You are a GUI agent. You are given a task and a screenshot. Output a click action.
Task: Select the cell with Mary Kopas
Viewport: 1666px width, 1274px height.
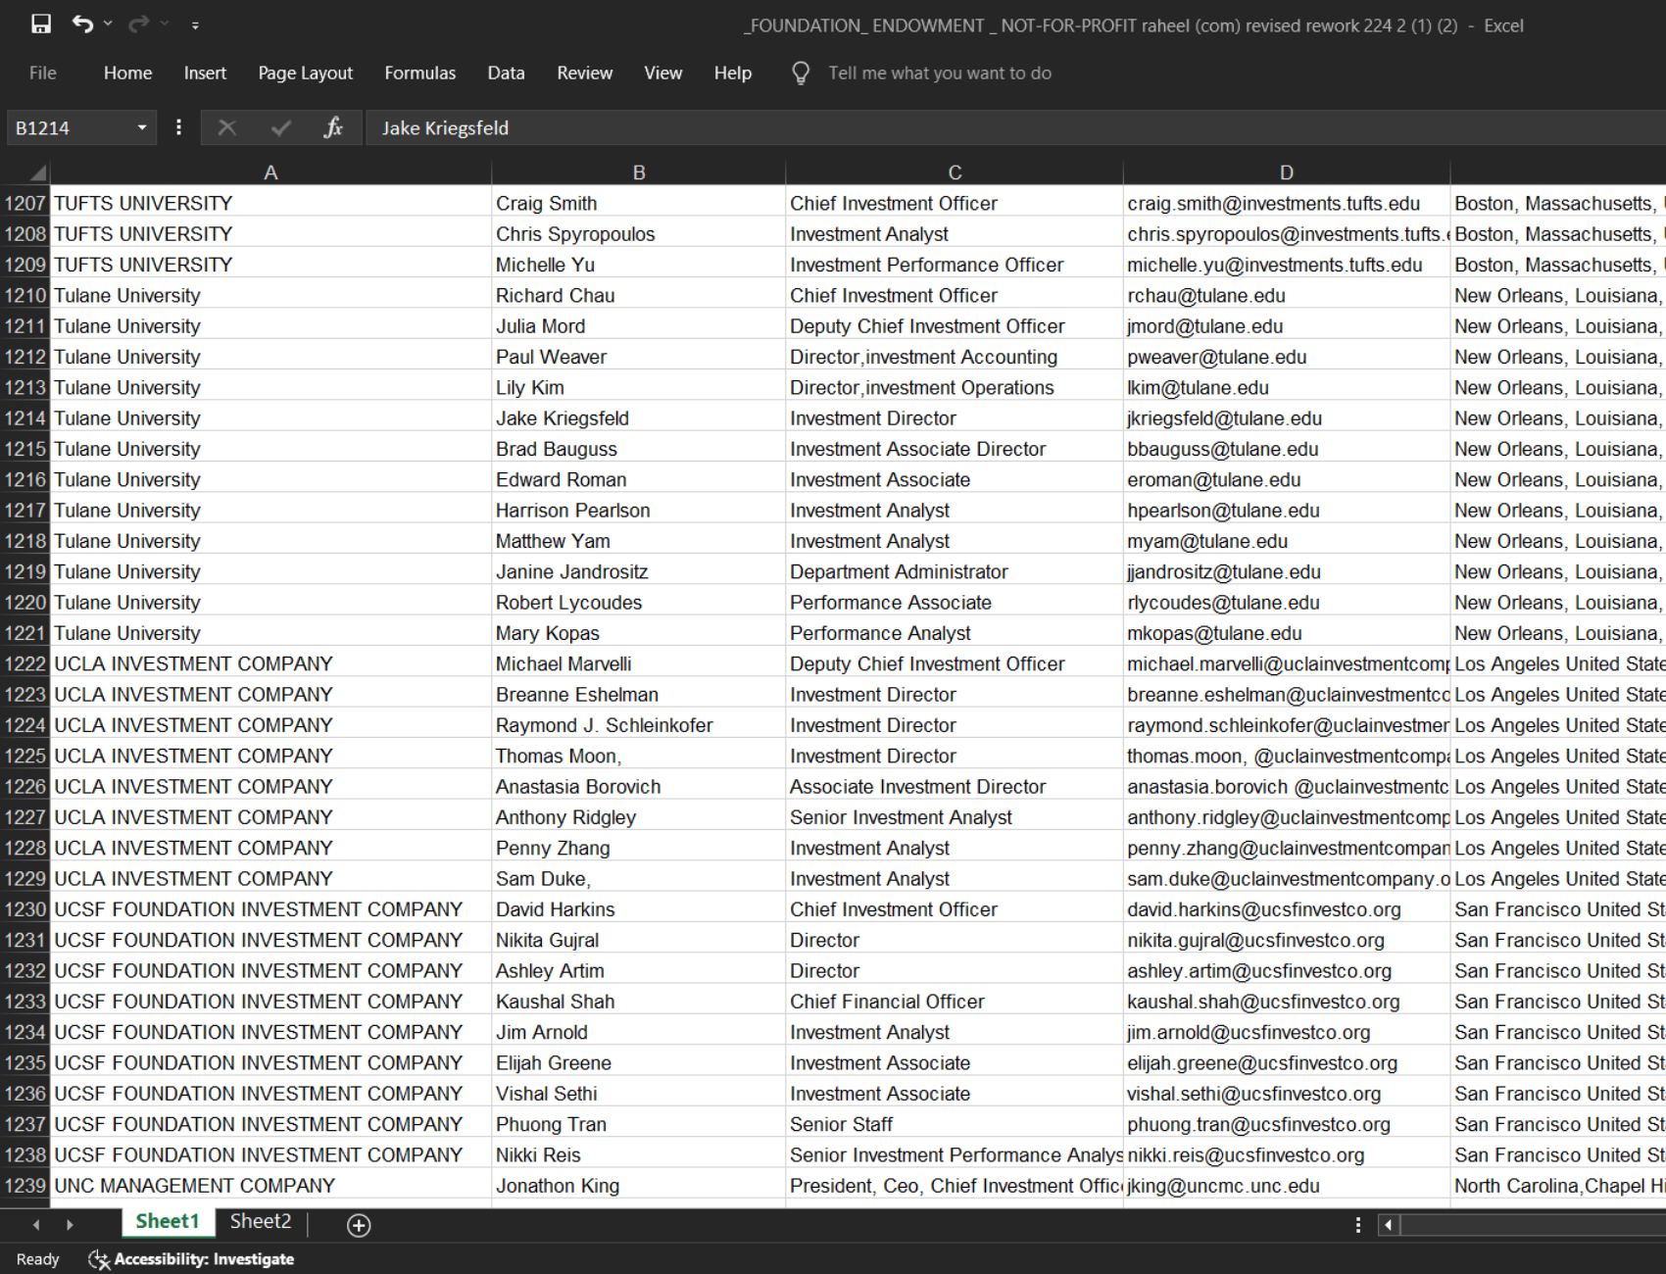click(638, 633)
